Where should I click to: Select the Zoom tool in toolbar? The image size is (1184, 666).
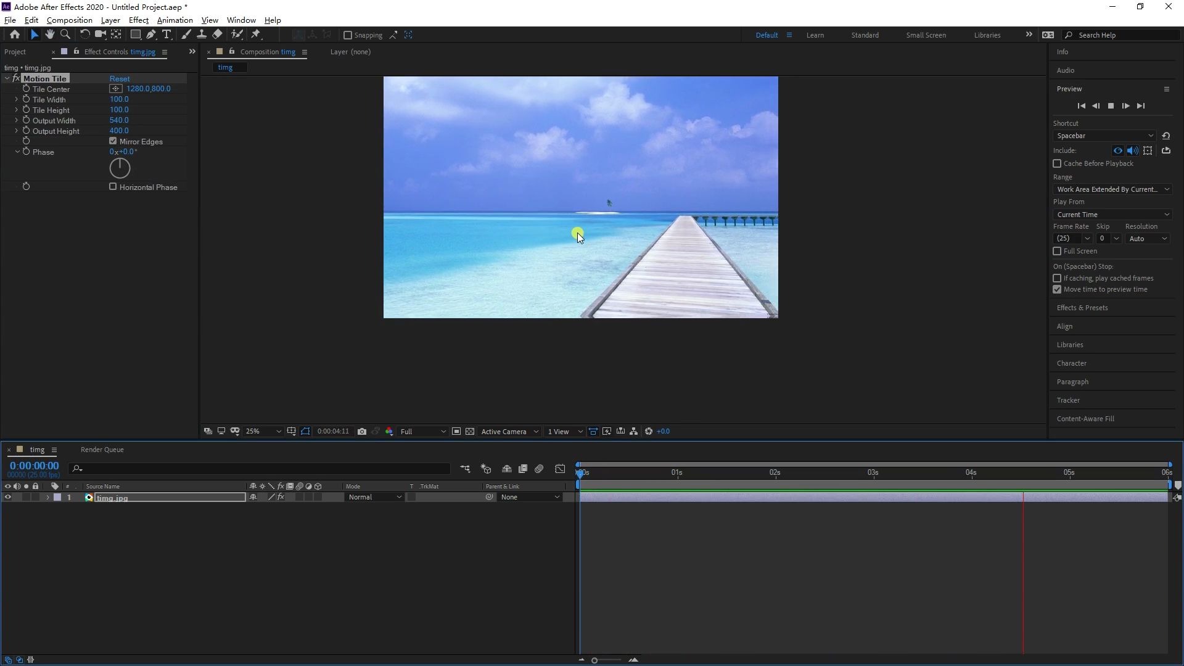[65, 35]
